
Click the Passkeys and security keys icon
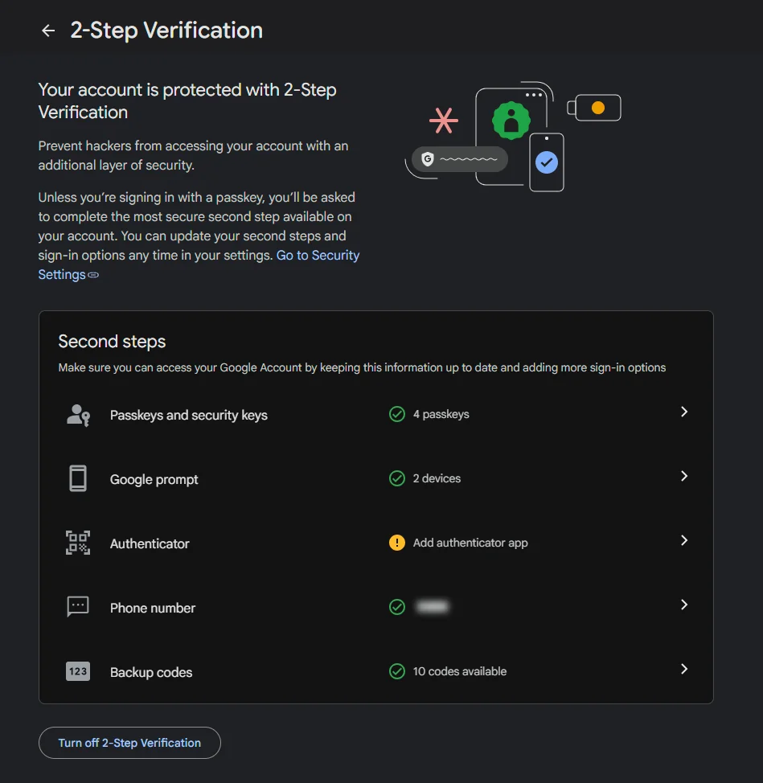(78, 415)
